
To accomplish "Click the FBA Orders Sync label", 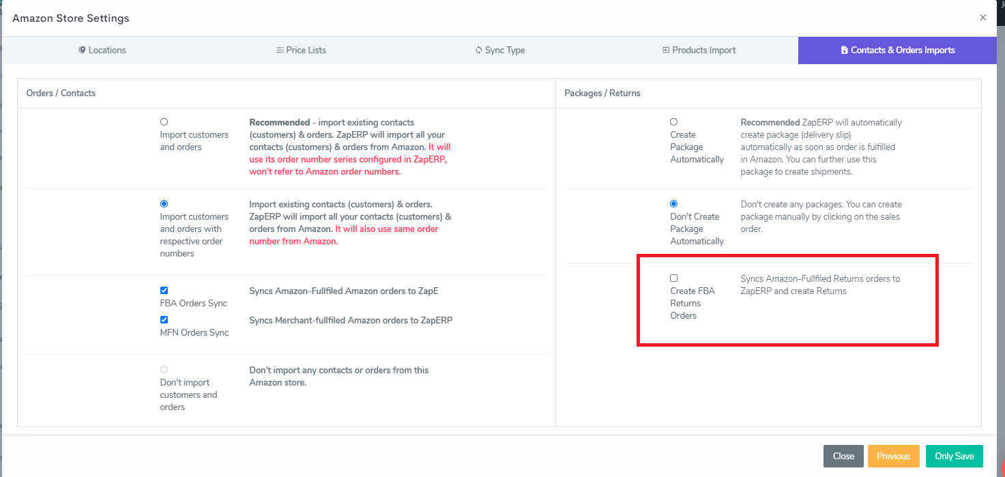I will pyautogui.click(x=194, y=303).
